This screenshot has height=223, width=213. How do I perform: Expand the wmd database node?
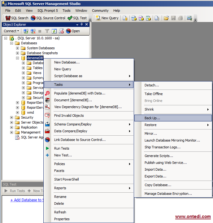pyautogui.click(x=17, y=113)
